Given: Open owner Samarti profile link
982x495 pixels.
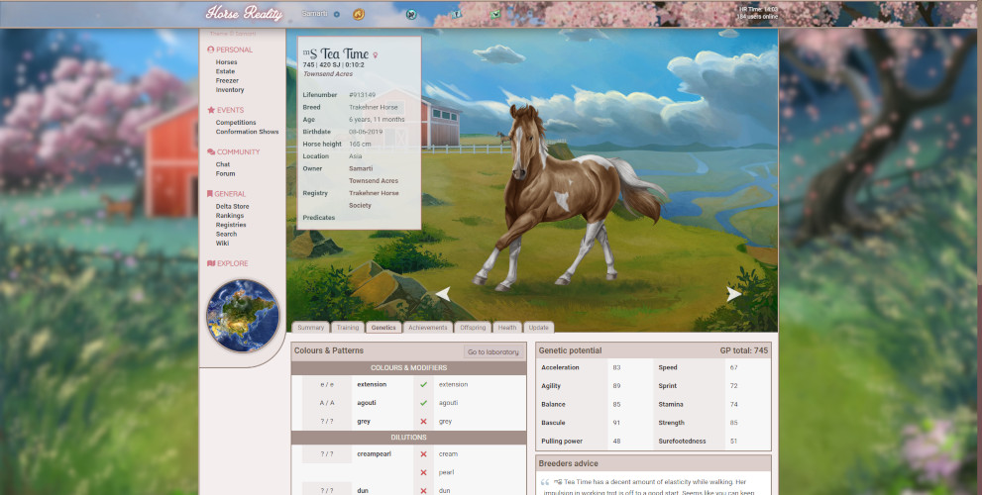Looking at the screenshot, I should click(361, 168).
